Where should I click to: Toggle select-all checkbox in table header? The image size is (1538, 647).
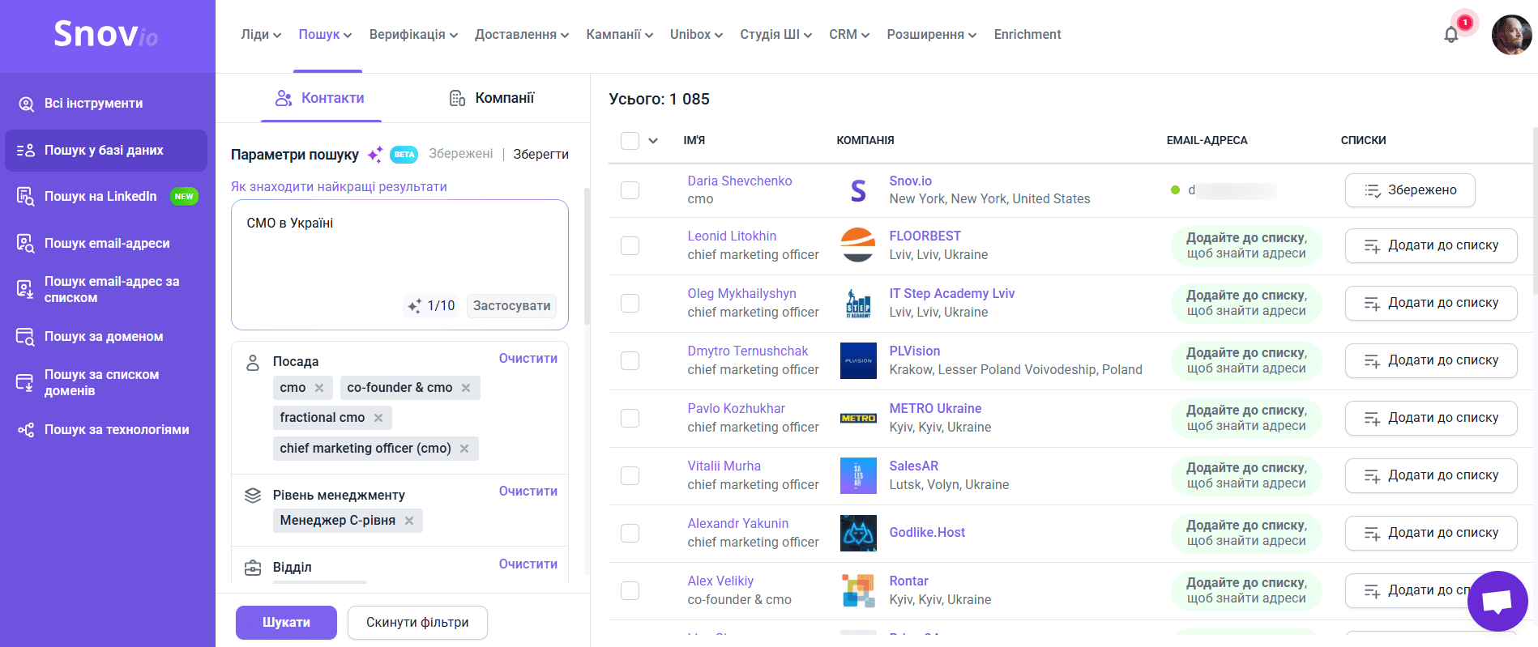click(630, 141)
